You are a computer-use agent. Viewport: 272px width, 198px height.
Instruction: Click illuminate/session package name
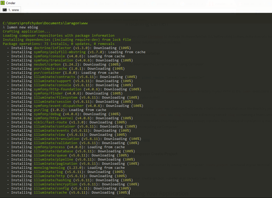click(52, 102)
